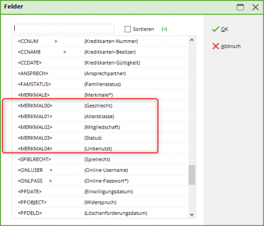Pick the <FAMSTATUS> Familienstatus field
264x226 pixels.
pos(101,84)
